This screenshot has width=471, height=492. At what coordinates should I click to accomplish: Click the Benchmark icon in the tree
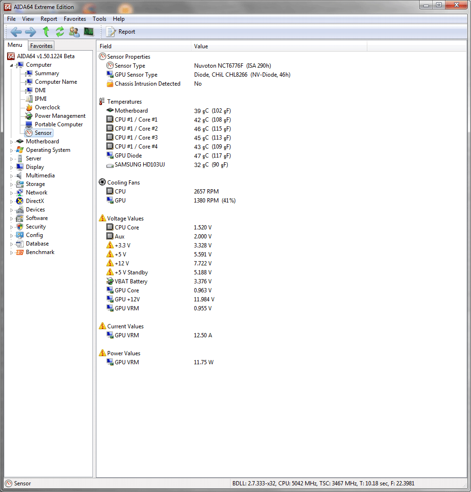pos(20,252)
